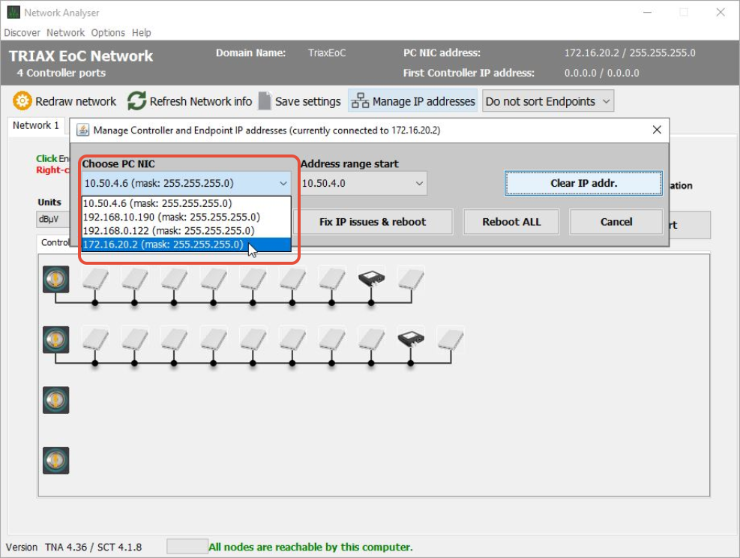This screenshot has height=558, width=740.
Task: Select the third controller port icon
Action: (x=55, y=400)
